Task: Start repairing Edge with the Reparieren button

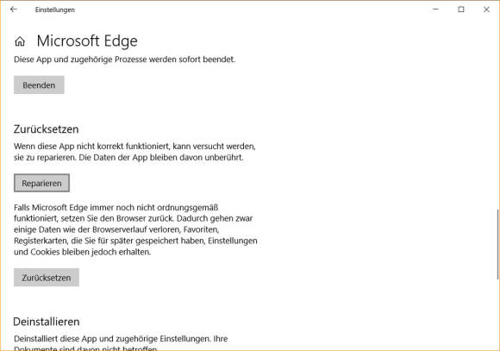Action: (x=41, y=183)
